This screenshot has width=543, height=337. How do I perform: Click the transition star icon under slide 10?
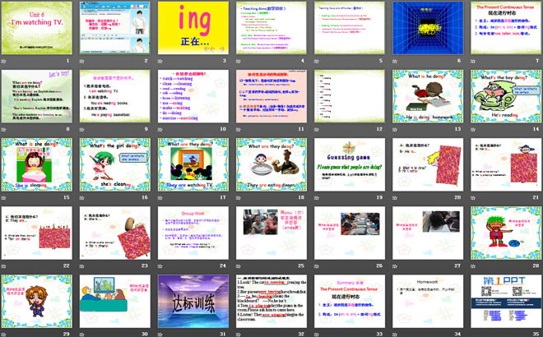pyautogui.click(x=160, y=129)
